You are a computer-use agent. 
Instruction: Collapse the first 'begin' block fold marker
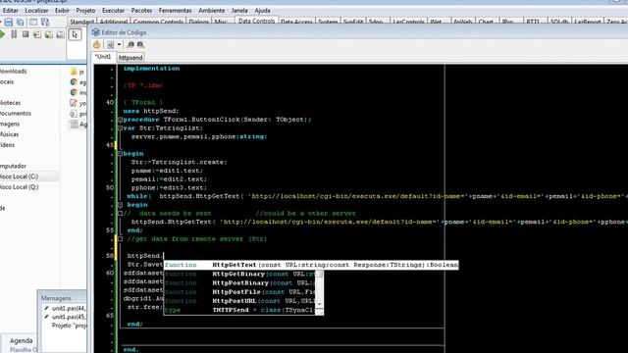click(x=120, y=154)
